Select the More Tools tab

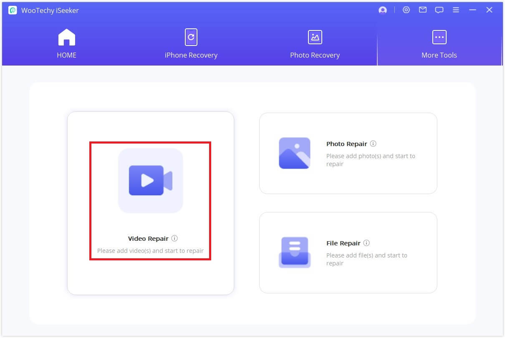[x=439, y=44]
